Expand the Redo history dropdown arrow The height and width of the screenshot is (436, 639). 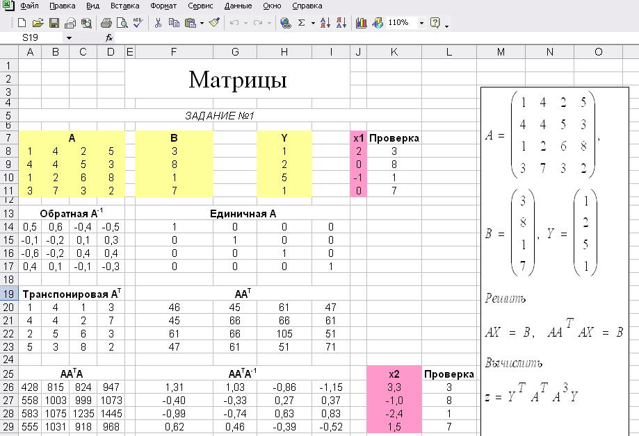pos(269,23)
